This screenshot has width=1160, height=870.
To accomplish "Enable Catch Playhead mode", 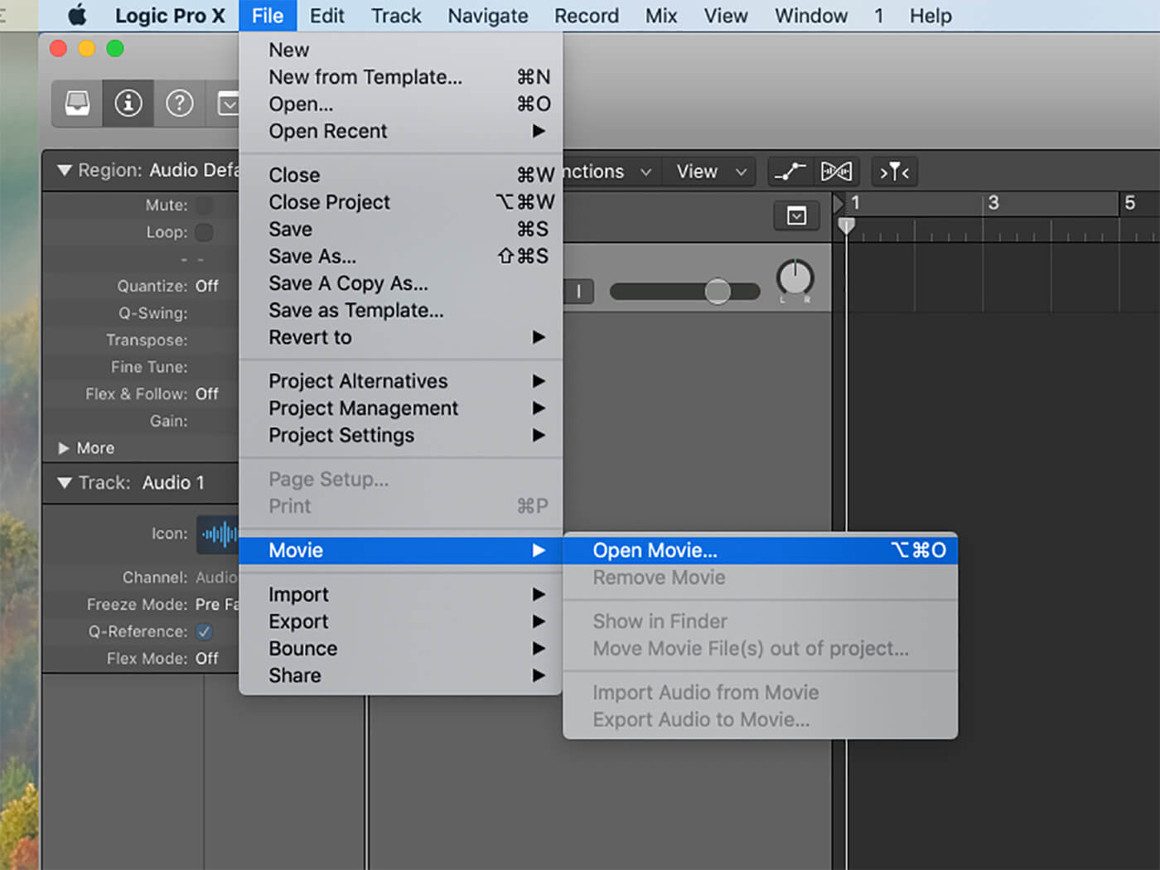I will [894, 172].
